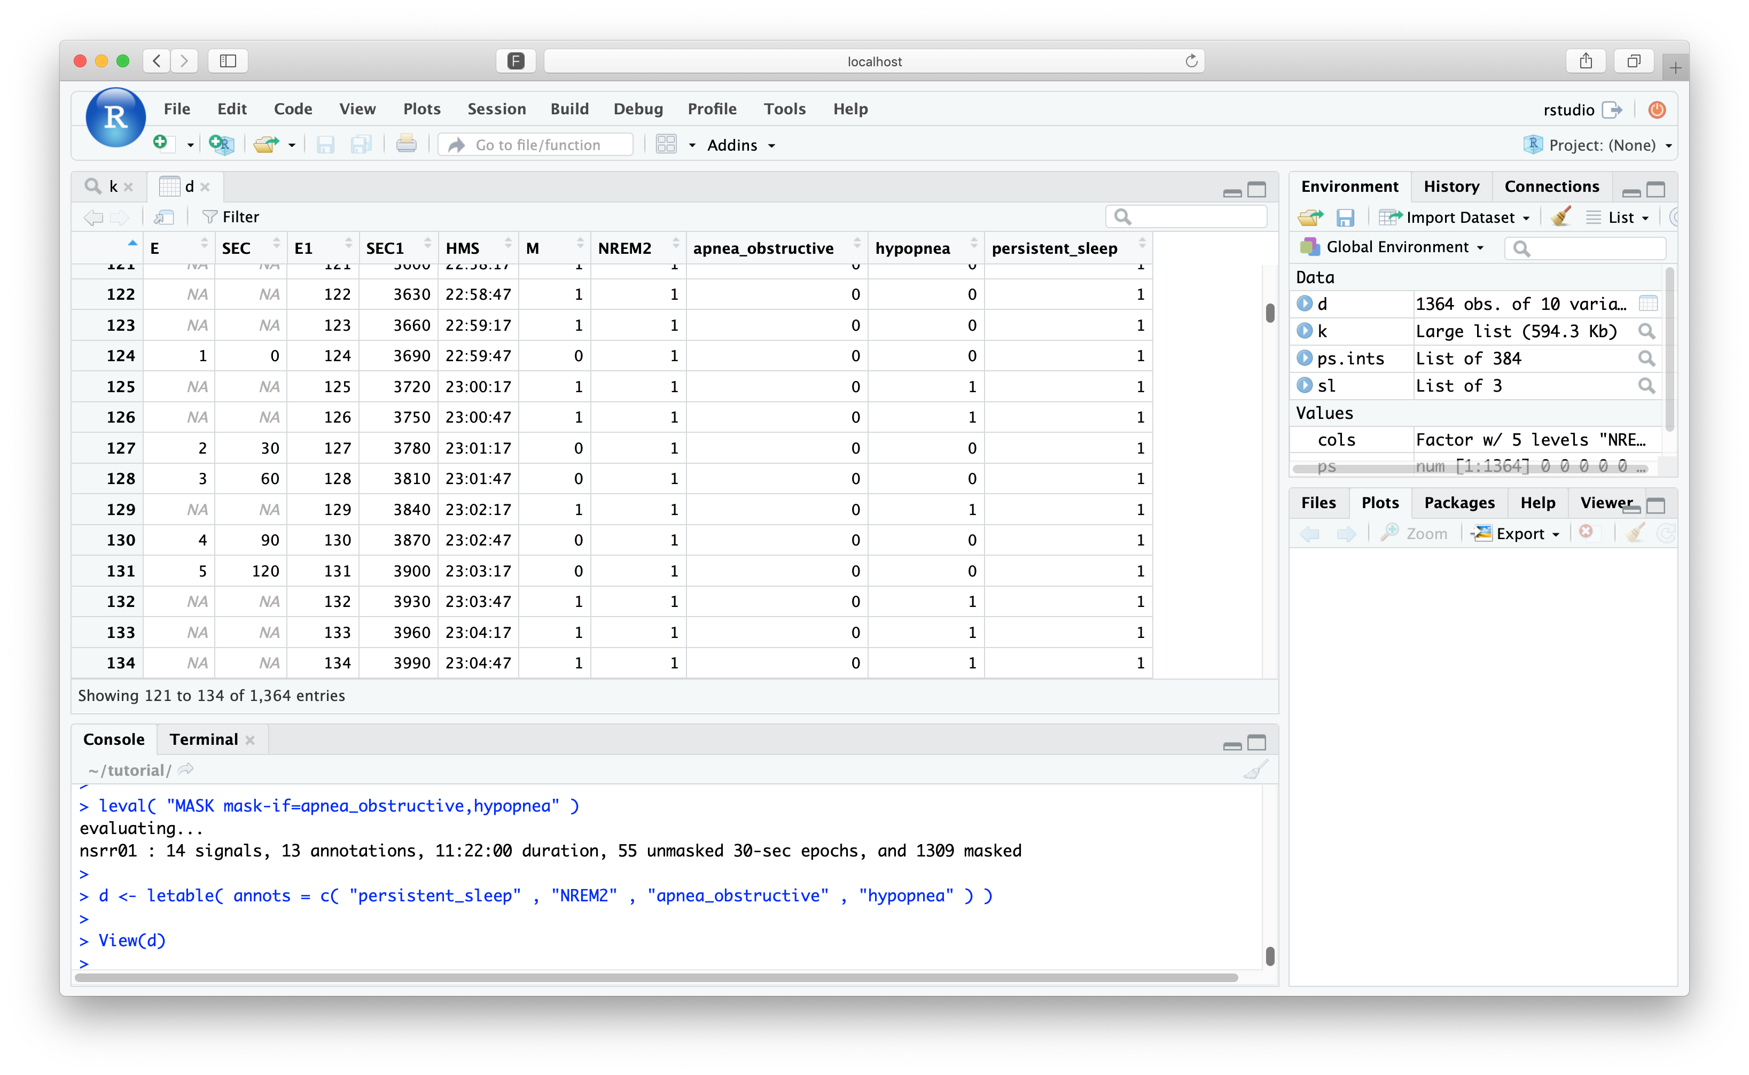Screen dimensions: 1749x1075
Task: Clear the console with broom icon
Action: [1255, 770]
